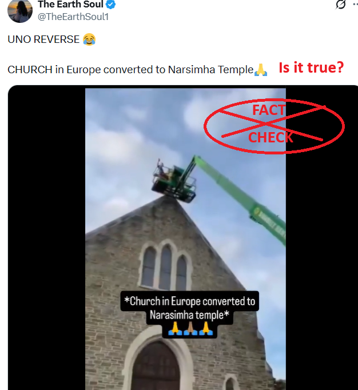The height and width of the screenshot is (390, 358).
Task: Click the laughing emoji after UNO REVERSE
Action: tap(89, 39)
